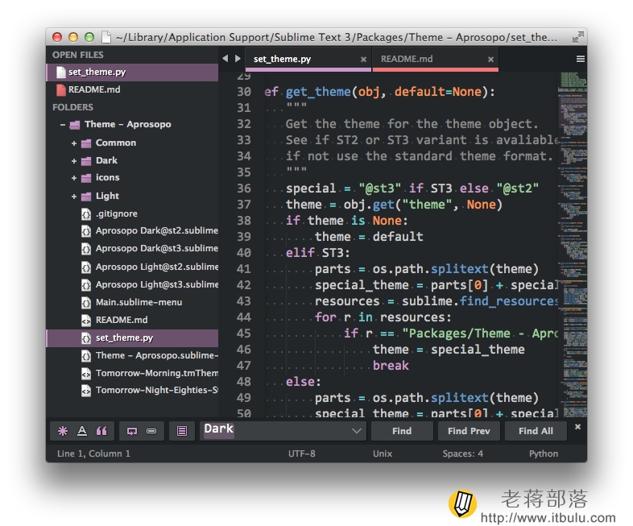Image resolution: width=633 pixels, height=526 pixels.
Task: Switch to the README.md tab
Action: [x=435, y=59]
